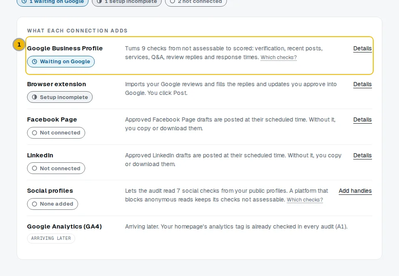This screenshot has width=399, height=276.
Task: Open Details for Google Business Profile
Action: pos(362,48)
